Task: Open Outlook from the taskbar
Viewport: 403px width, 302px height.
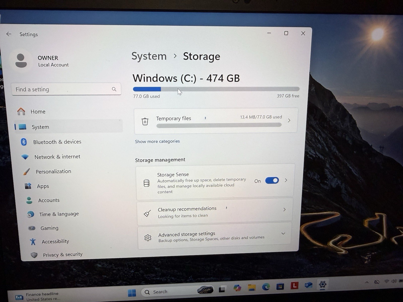Action: click(309, 285)
